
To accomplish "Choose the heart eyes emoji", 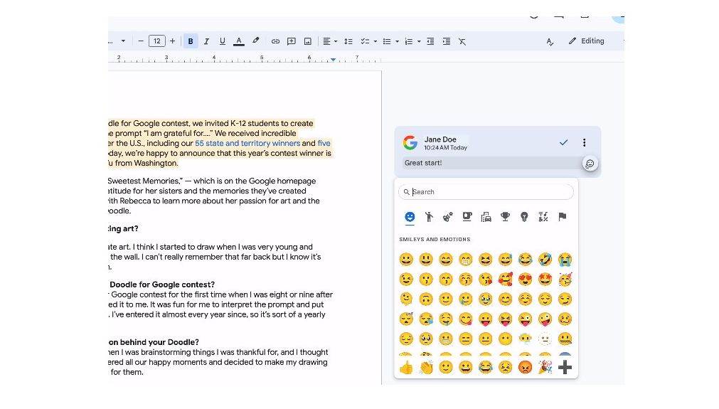I will click(x=525, y=279).
